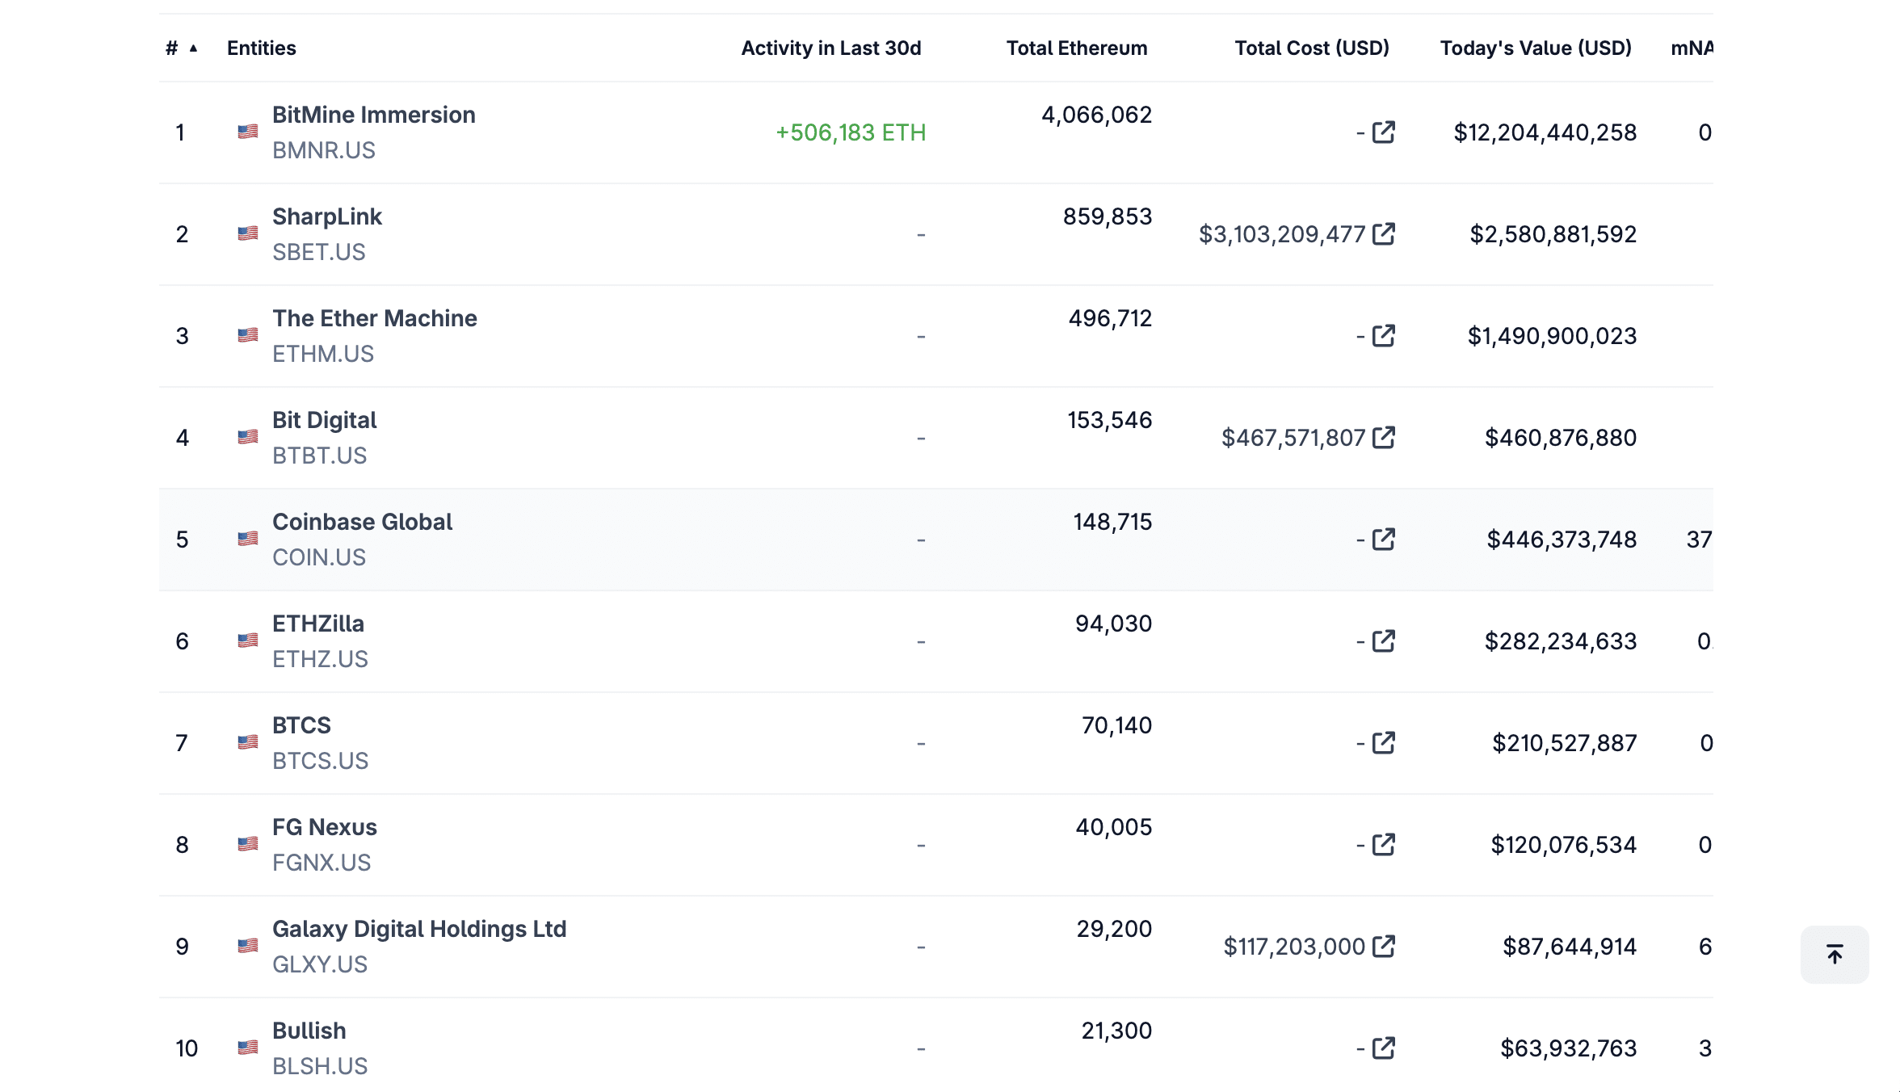The image size is (1900, 1092).
Task: Sort by Total Ethereum column header
Action: pyautogui.click(x=1076, y=48)
